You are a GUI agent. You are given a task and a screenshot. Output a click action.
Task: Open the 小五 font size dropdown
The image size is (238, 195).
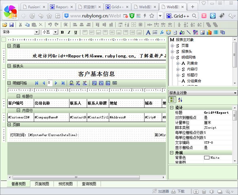56,32
